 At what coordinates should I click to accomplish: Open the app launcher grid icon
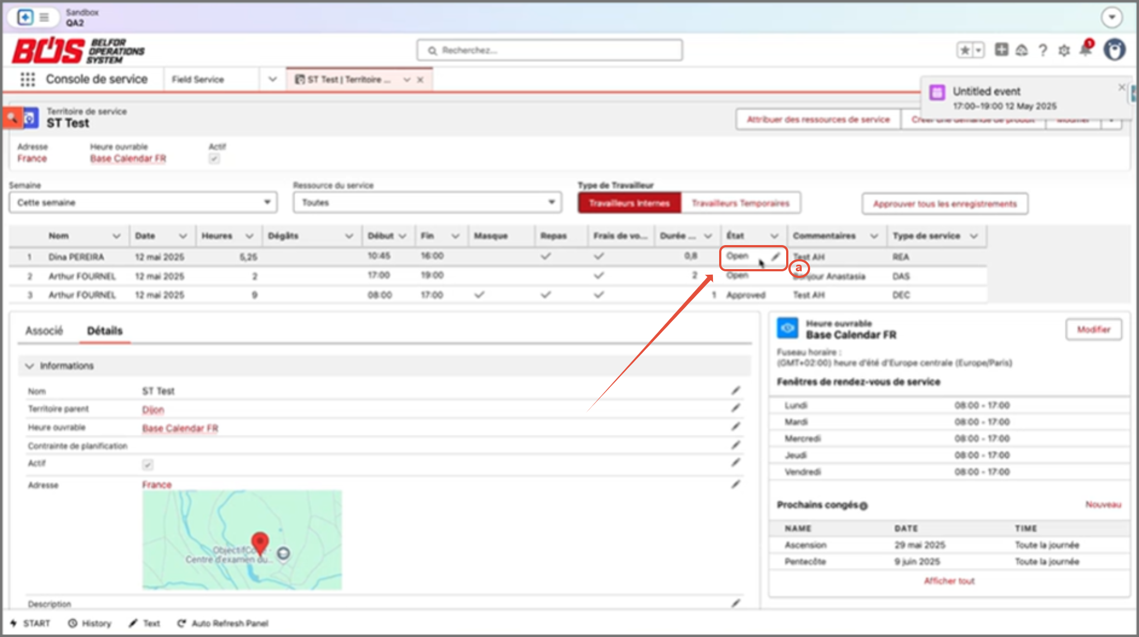coord(27,80)
